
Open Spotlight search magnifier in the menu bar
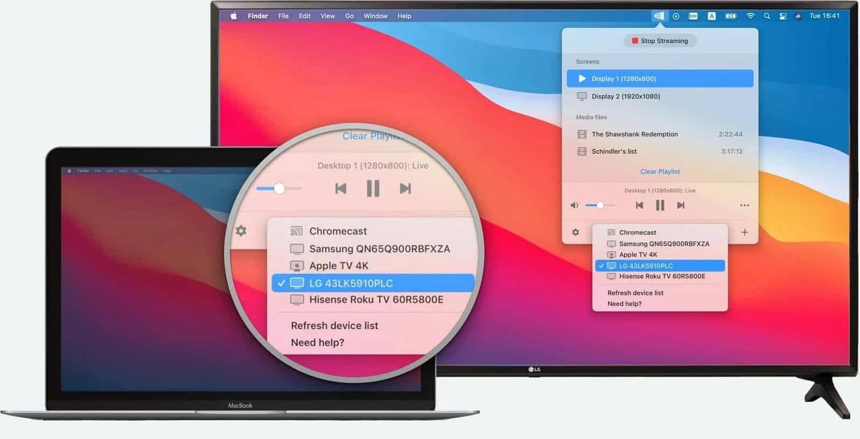[x=767, y=16]
